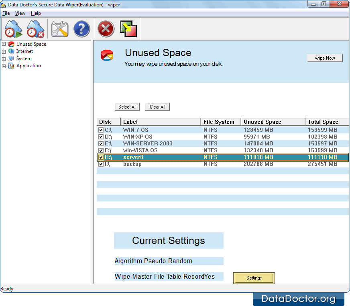The image size is (350, 306).
Task: Select the WIN-SERVER 2003 label cell
Action: 148,143
